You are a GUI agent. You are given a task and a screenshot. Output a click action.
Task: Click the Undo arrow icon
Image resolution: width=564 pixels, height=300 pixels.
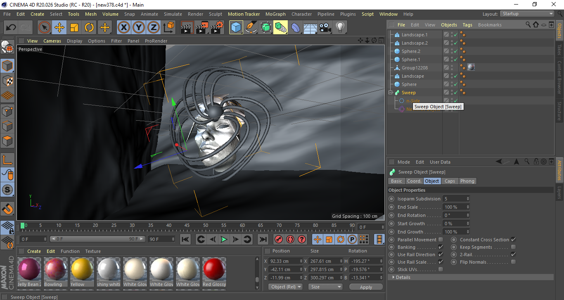(x=11, y=28)
